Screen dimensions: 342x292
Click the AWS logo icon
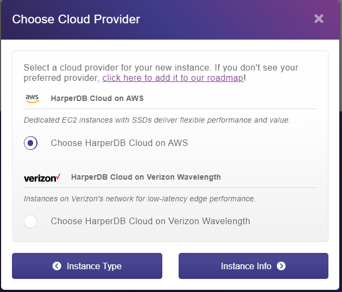click(32, 98)
